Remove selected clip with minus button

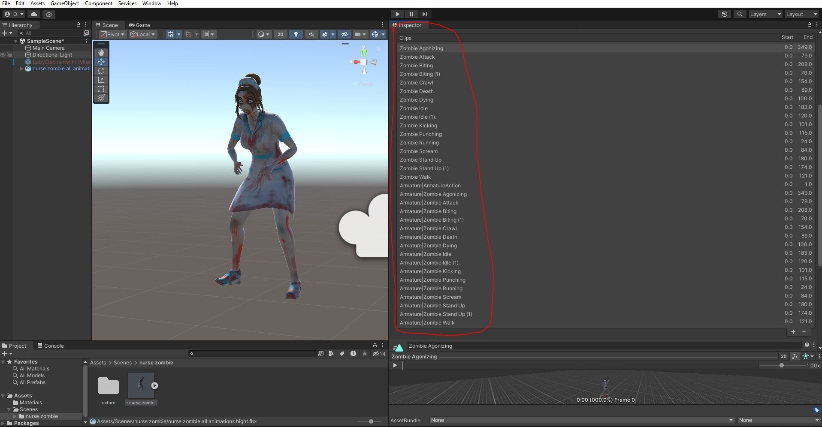pyautogui.click(x=804, y=332)
